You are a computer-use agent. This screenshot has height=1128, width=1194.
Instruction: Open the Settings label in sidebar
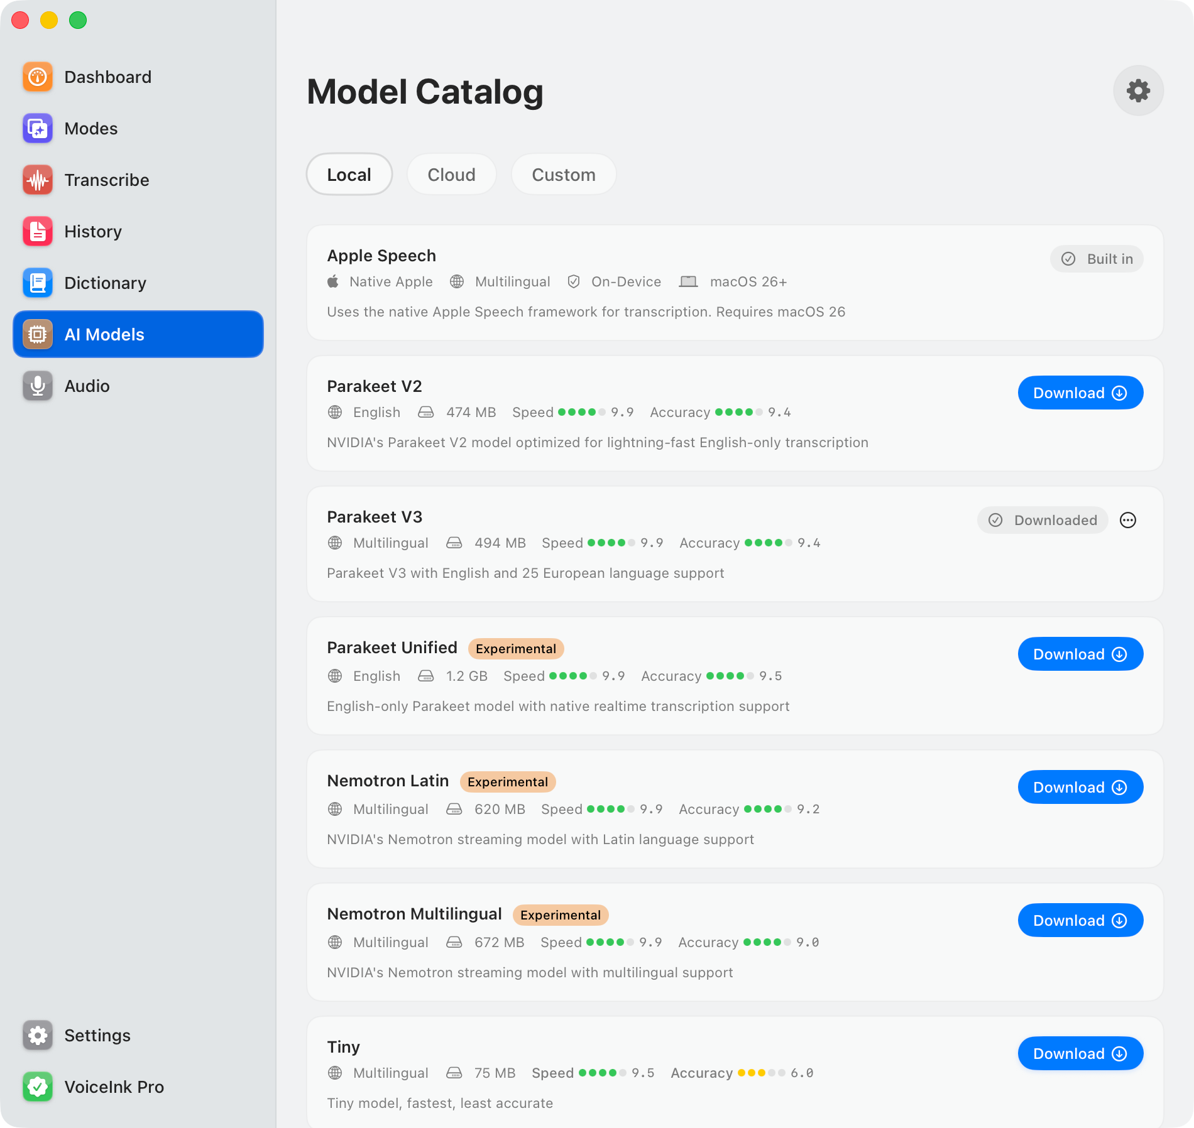click(97, 1036)
